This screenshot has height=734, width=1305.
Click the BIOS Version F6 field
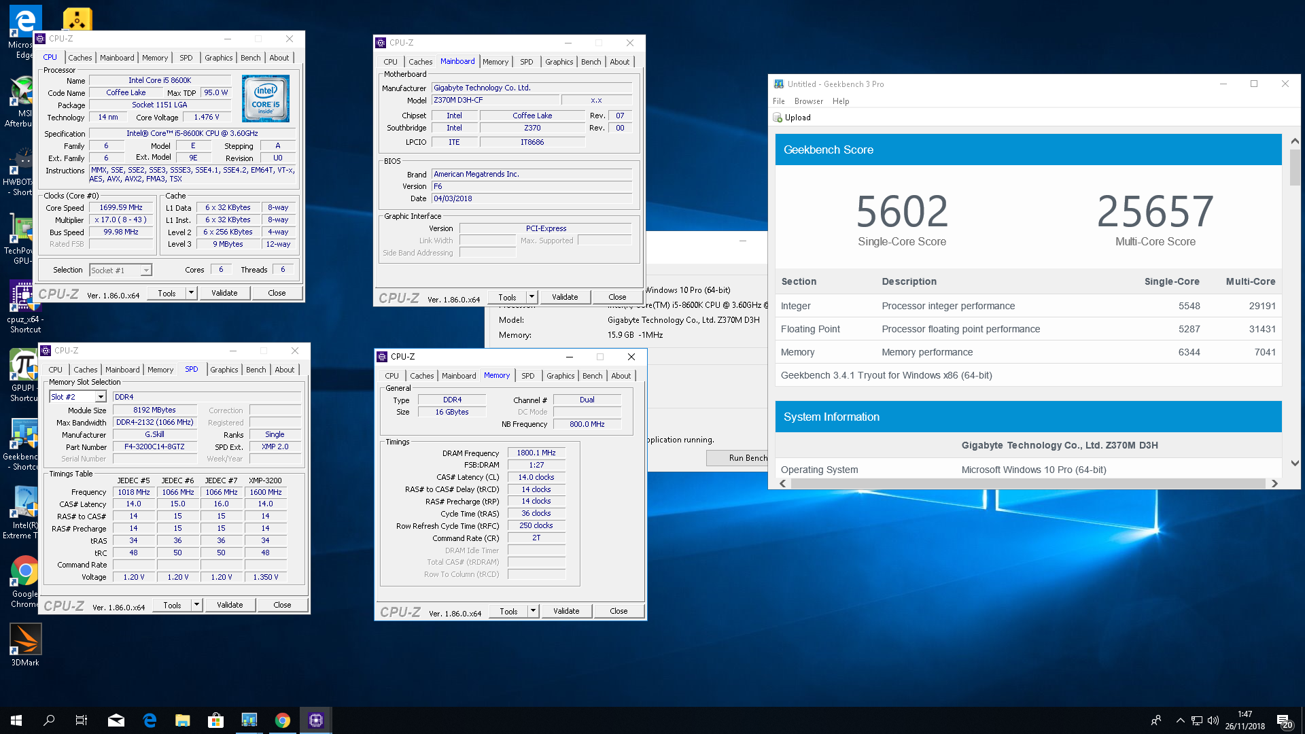(532, 186)
